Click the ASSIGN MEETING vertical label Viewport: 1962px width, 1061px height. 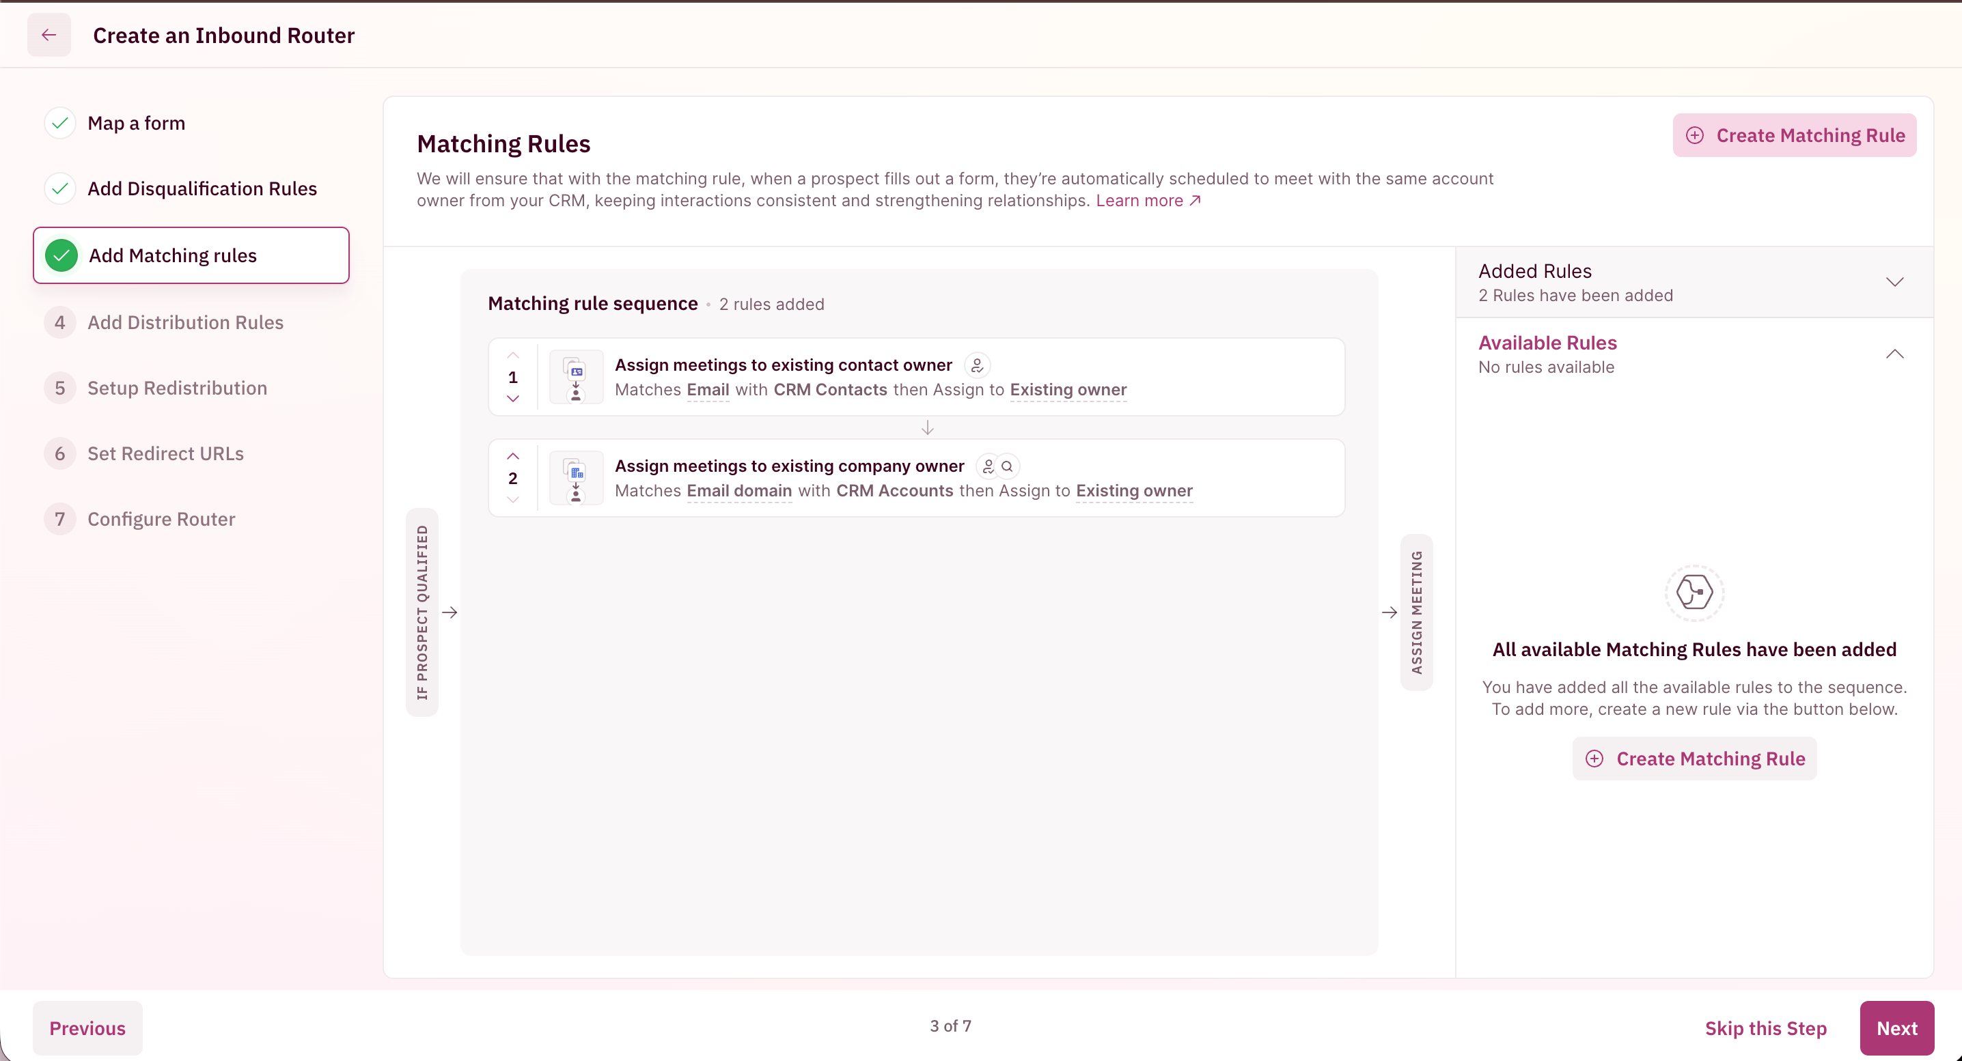coord(1416,612)
